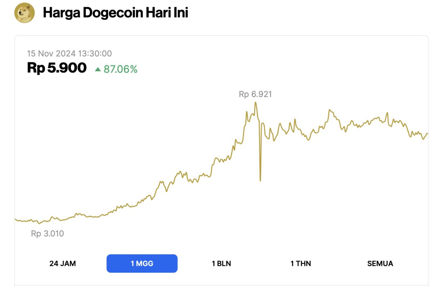Click the Rp 6.921 peak price label

click(256, 94)
